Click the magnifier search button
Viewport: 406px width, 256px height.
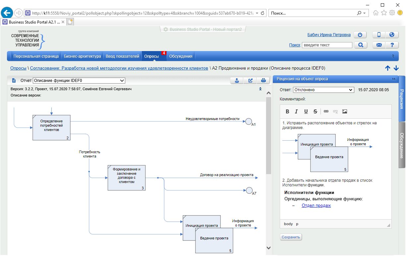[361, 45]
